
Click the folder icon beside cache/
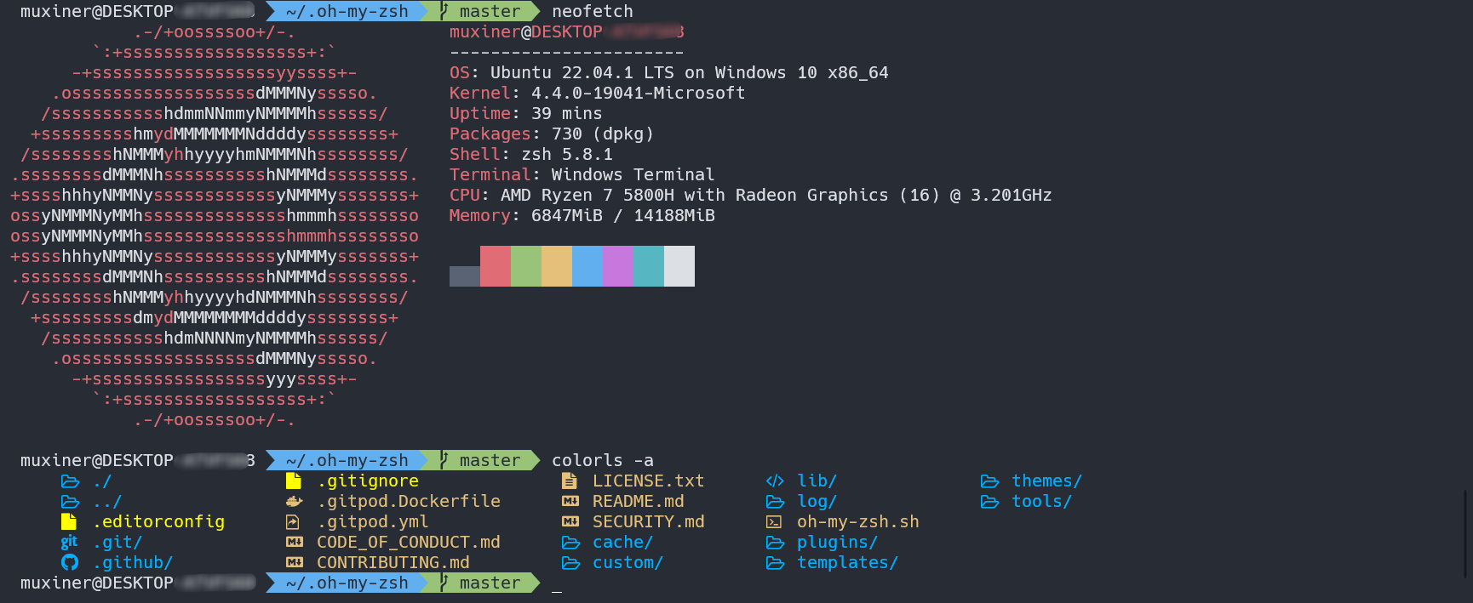[570, 543]
